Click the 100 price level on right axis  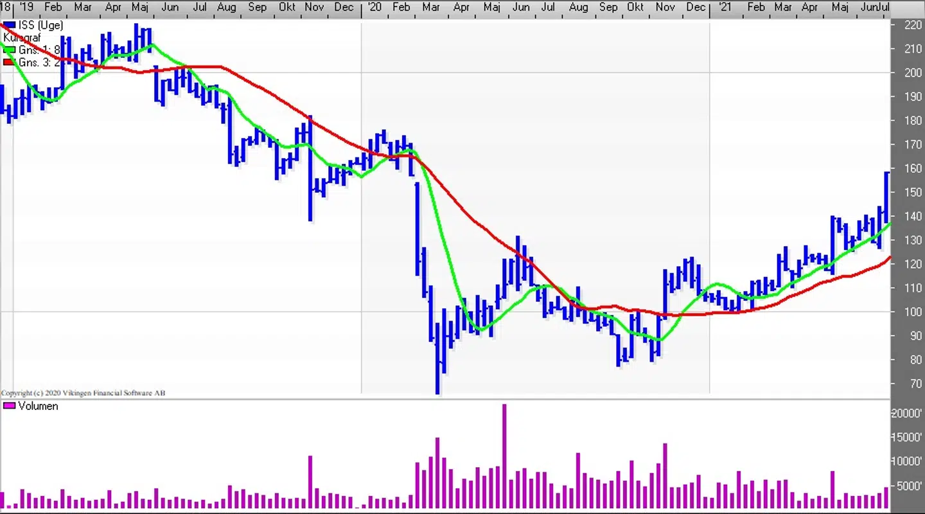912,312
